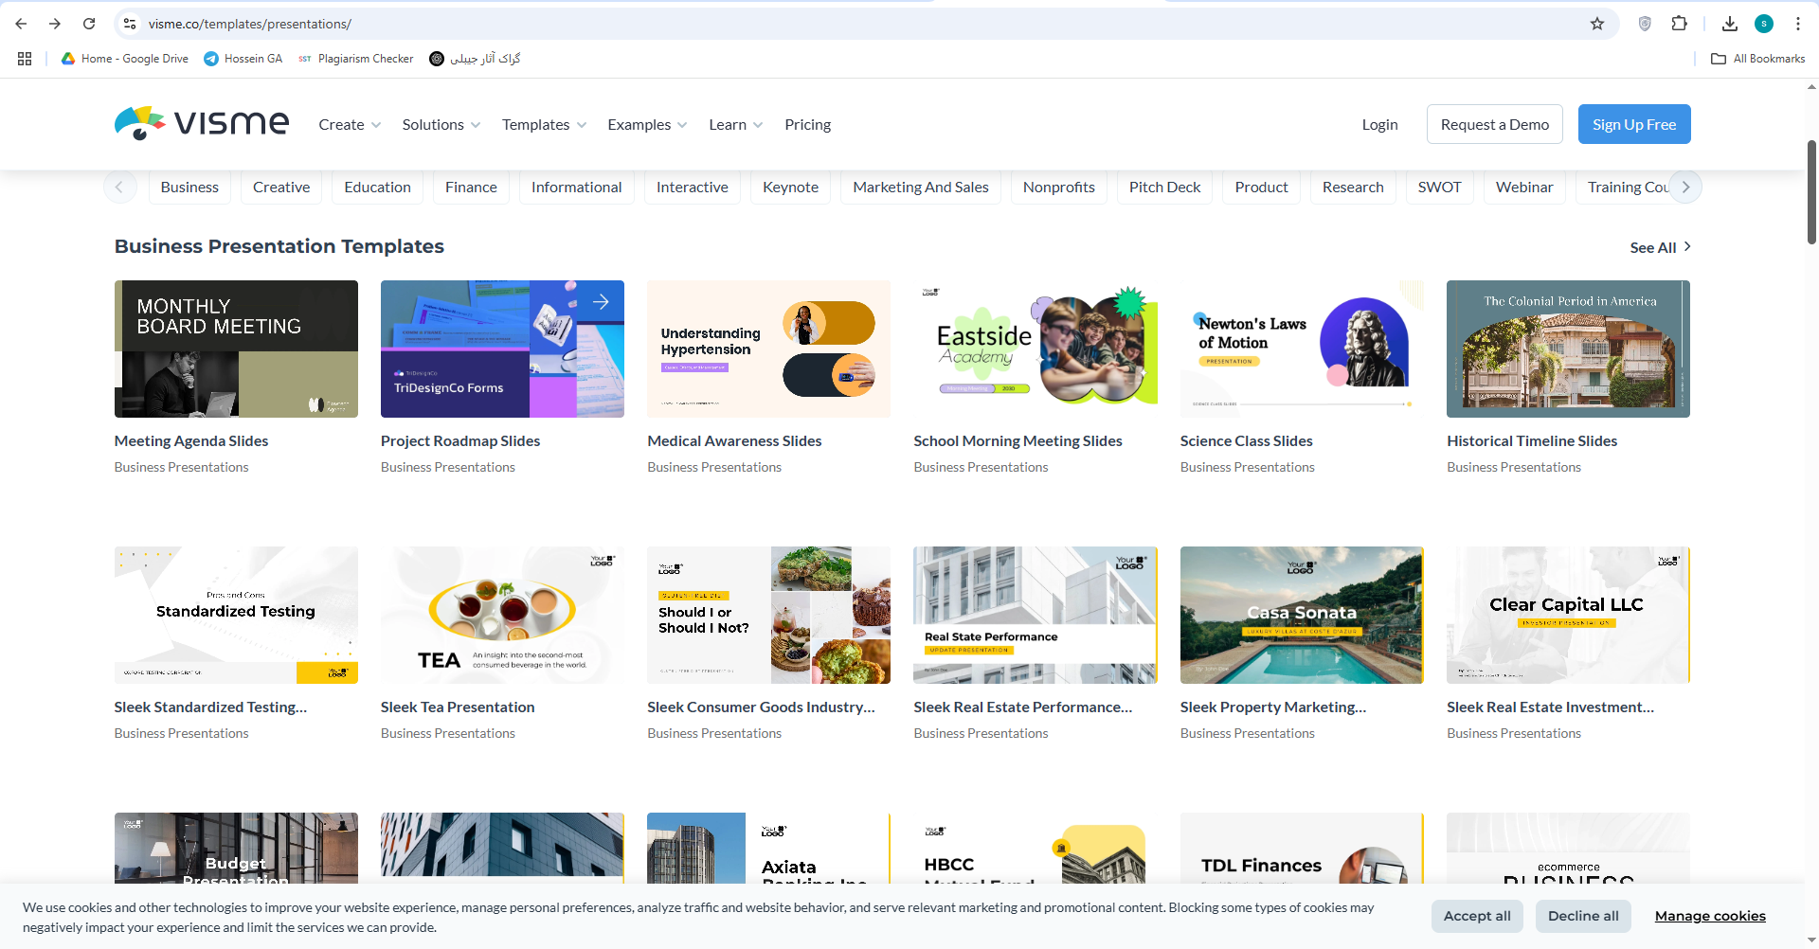The width and height of the screenshot is (1819, 949).
Task: Open the Pricing page
Action: pos(807,125)
